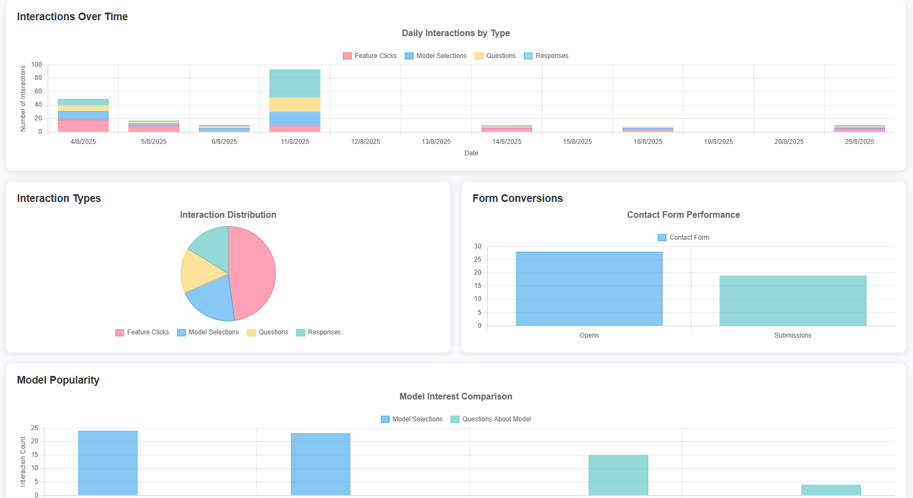913x498 pixels.
Task: Click the Opens bar in Contact Form chart
Action: [589, 289]
